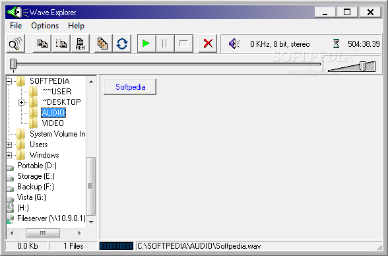Click the tree vertical scrollbar down arrow
Screen dimensions: 388x256
91,222
